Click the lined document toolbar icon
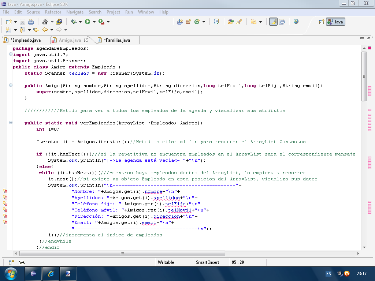Image resolution: width=375 pixels, height=281 pixels. coord(216,22)
